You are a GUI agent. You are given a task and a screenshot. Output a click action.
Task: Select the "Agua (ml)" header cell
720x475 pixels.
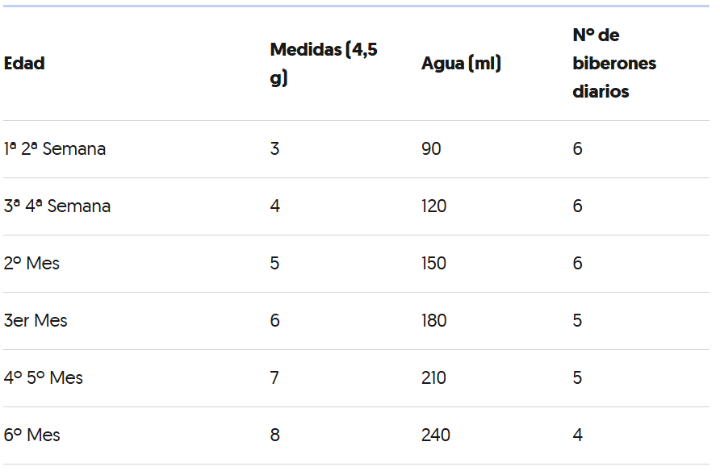(461, 64)
